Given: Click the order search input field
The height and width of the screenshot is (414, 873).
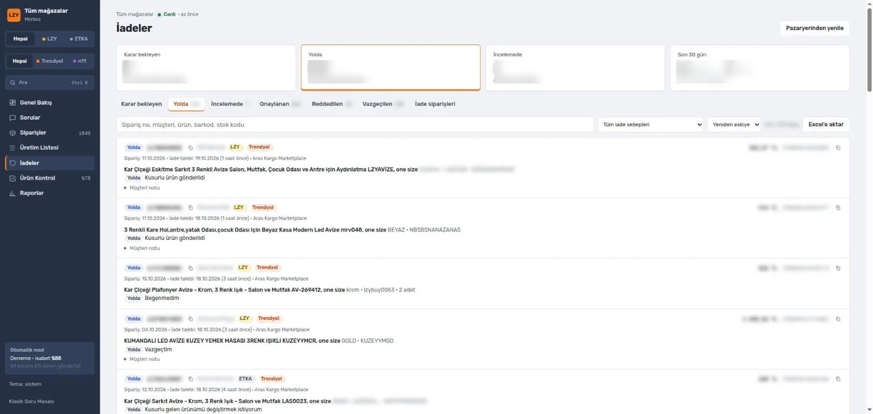Looking at the screenshot, I should click(355, 125).
